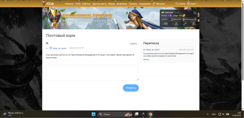The image size is (244, 118).
Task: Click the Ukraine flag beside Gertvinik
Action: click(x=163, y=12)
